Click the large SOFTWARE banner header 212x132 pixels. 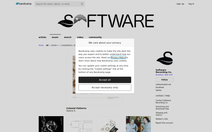click(x=106, y=21)
